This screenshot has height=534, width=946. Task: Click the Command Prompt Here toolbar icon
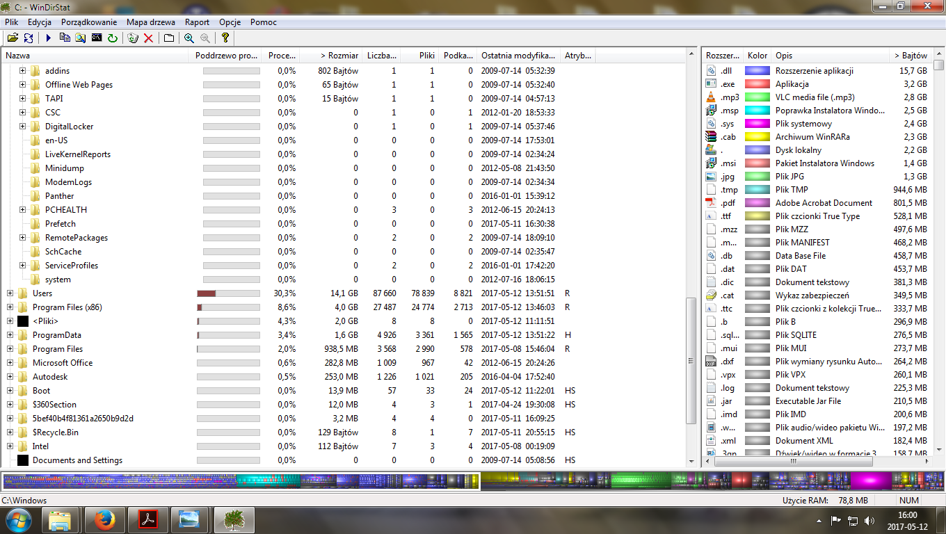(97, 38)
